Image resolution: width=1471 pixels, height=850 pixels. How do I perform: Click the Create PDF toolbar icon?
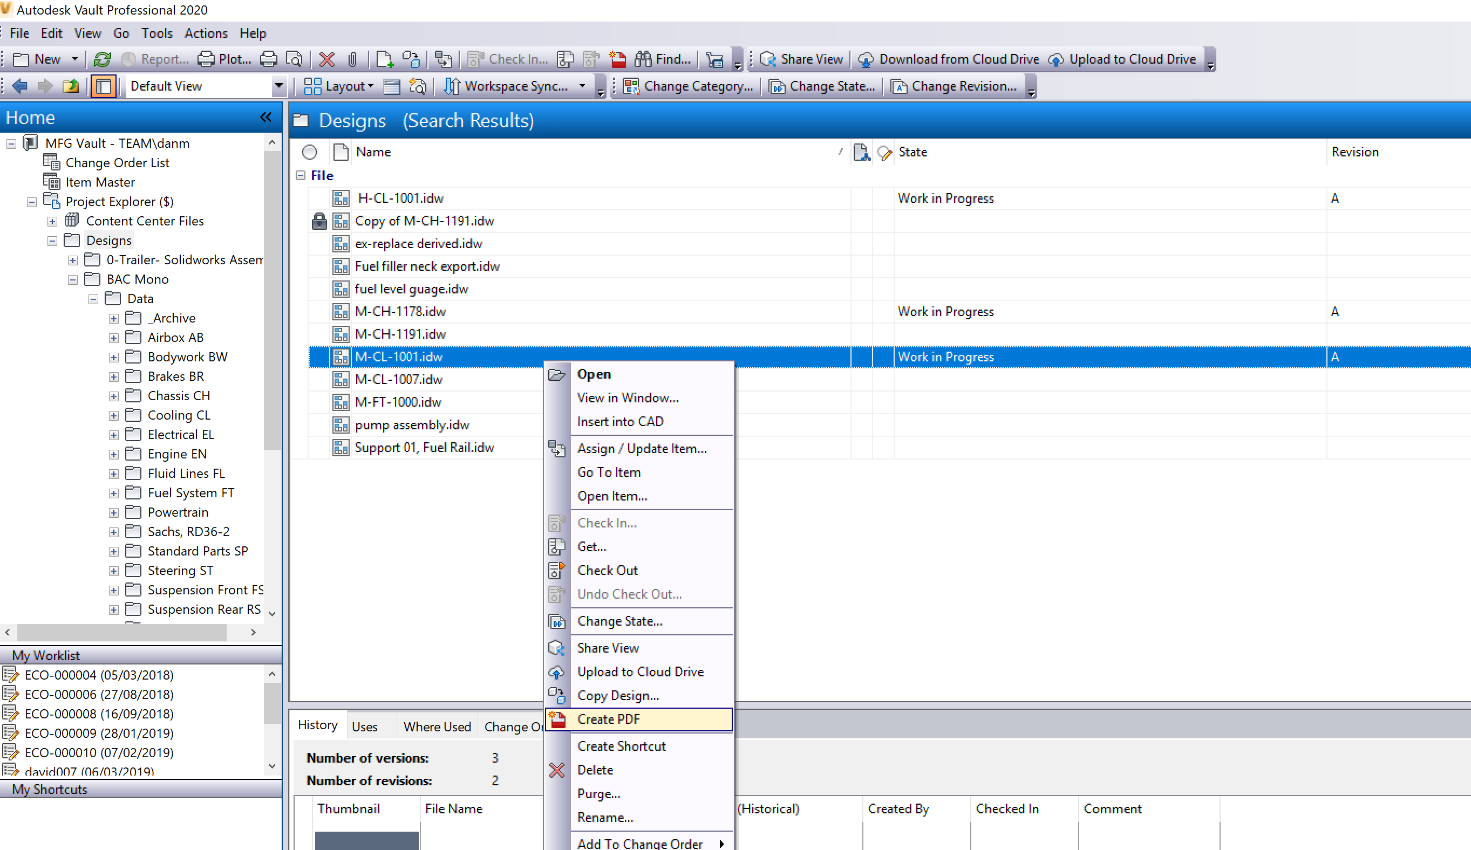(617, 59)
